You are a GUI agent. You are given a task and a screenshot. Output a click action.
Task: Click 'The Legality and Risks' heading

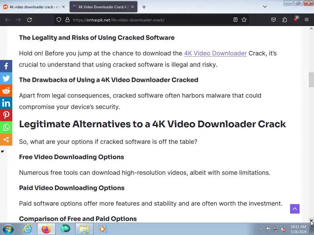tap(97, 38)
